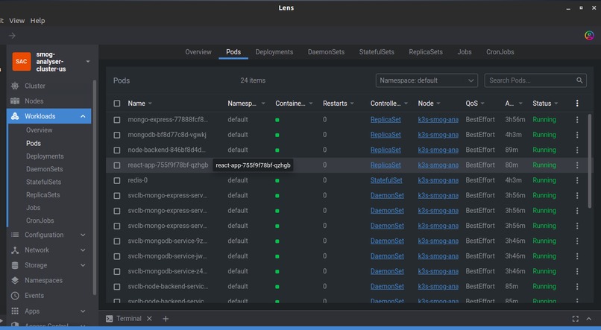This screenshot has height=330, width=601.
Task: Open ReplicaSet link for node-backend pod
Action: click(x=386, y=150)
